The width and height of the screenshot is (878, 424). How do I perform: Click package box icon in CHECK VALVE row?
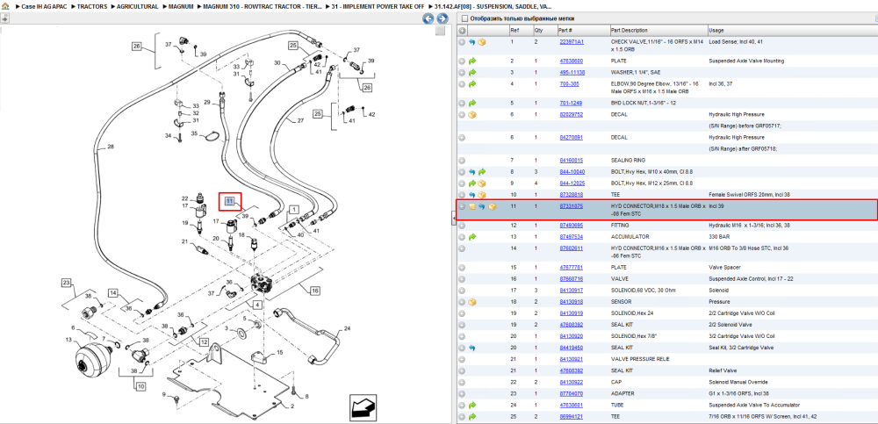(481, 42)
